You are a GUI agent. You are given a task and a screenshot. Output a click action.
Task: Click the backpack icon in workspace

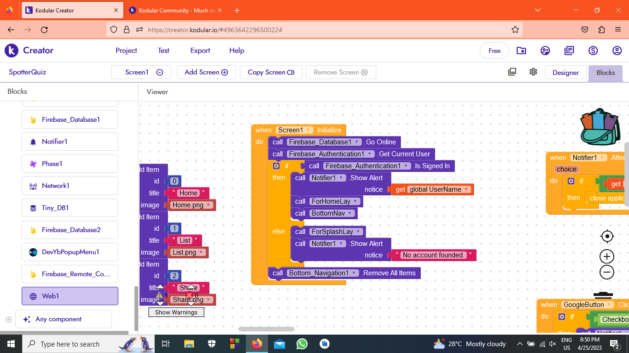coord(600,127)
